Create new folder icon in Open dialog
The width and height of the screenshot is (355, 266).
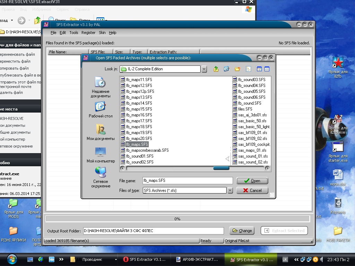click(237, 69)
